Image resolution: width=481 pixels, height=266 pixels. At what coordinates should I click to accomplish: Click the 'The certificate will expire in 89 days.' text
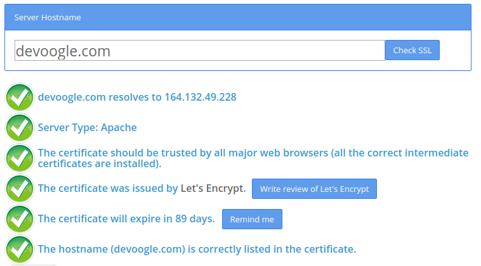pyautogui.click(x=126, y=218)
